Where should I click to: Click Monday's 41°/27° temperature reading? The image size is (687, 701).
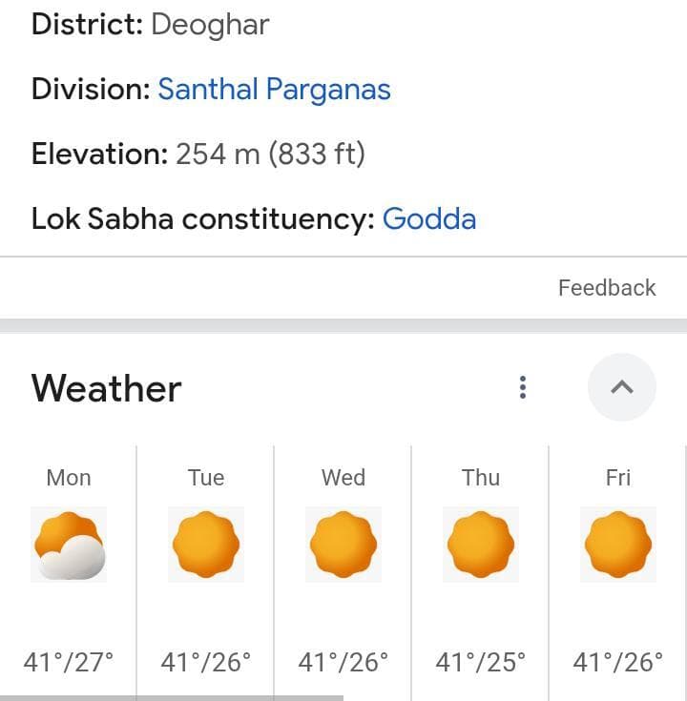pos(69,662)
